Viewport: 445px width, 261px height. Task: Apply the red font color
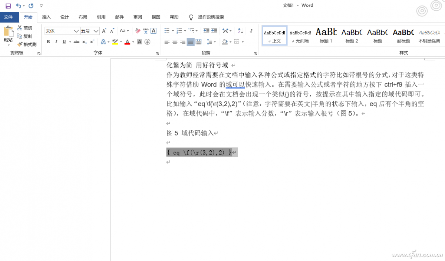tap(127, 42)
